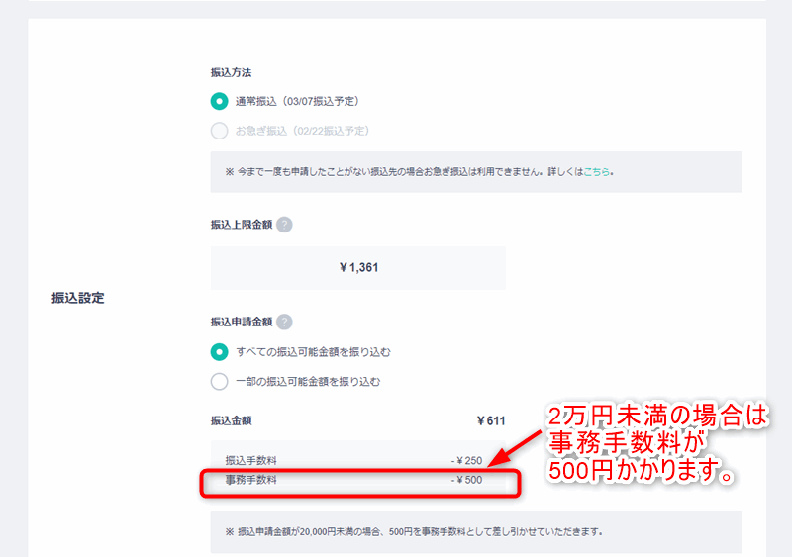
Task: Click the 振込方法 heading
Action: point(231,73)
